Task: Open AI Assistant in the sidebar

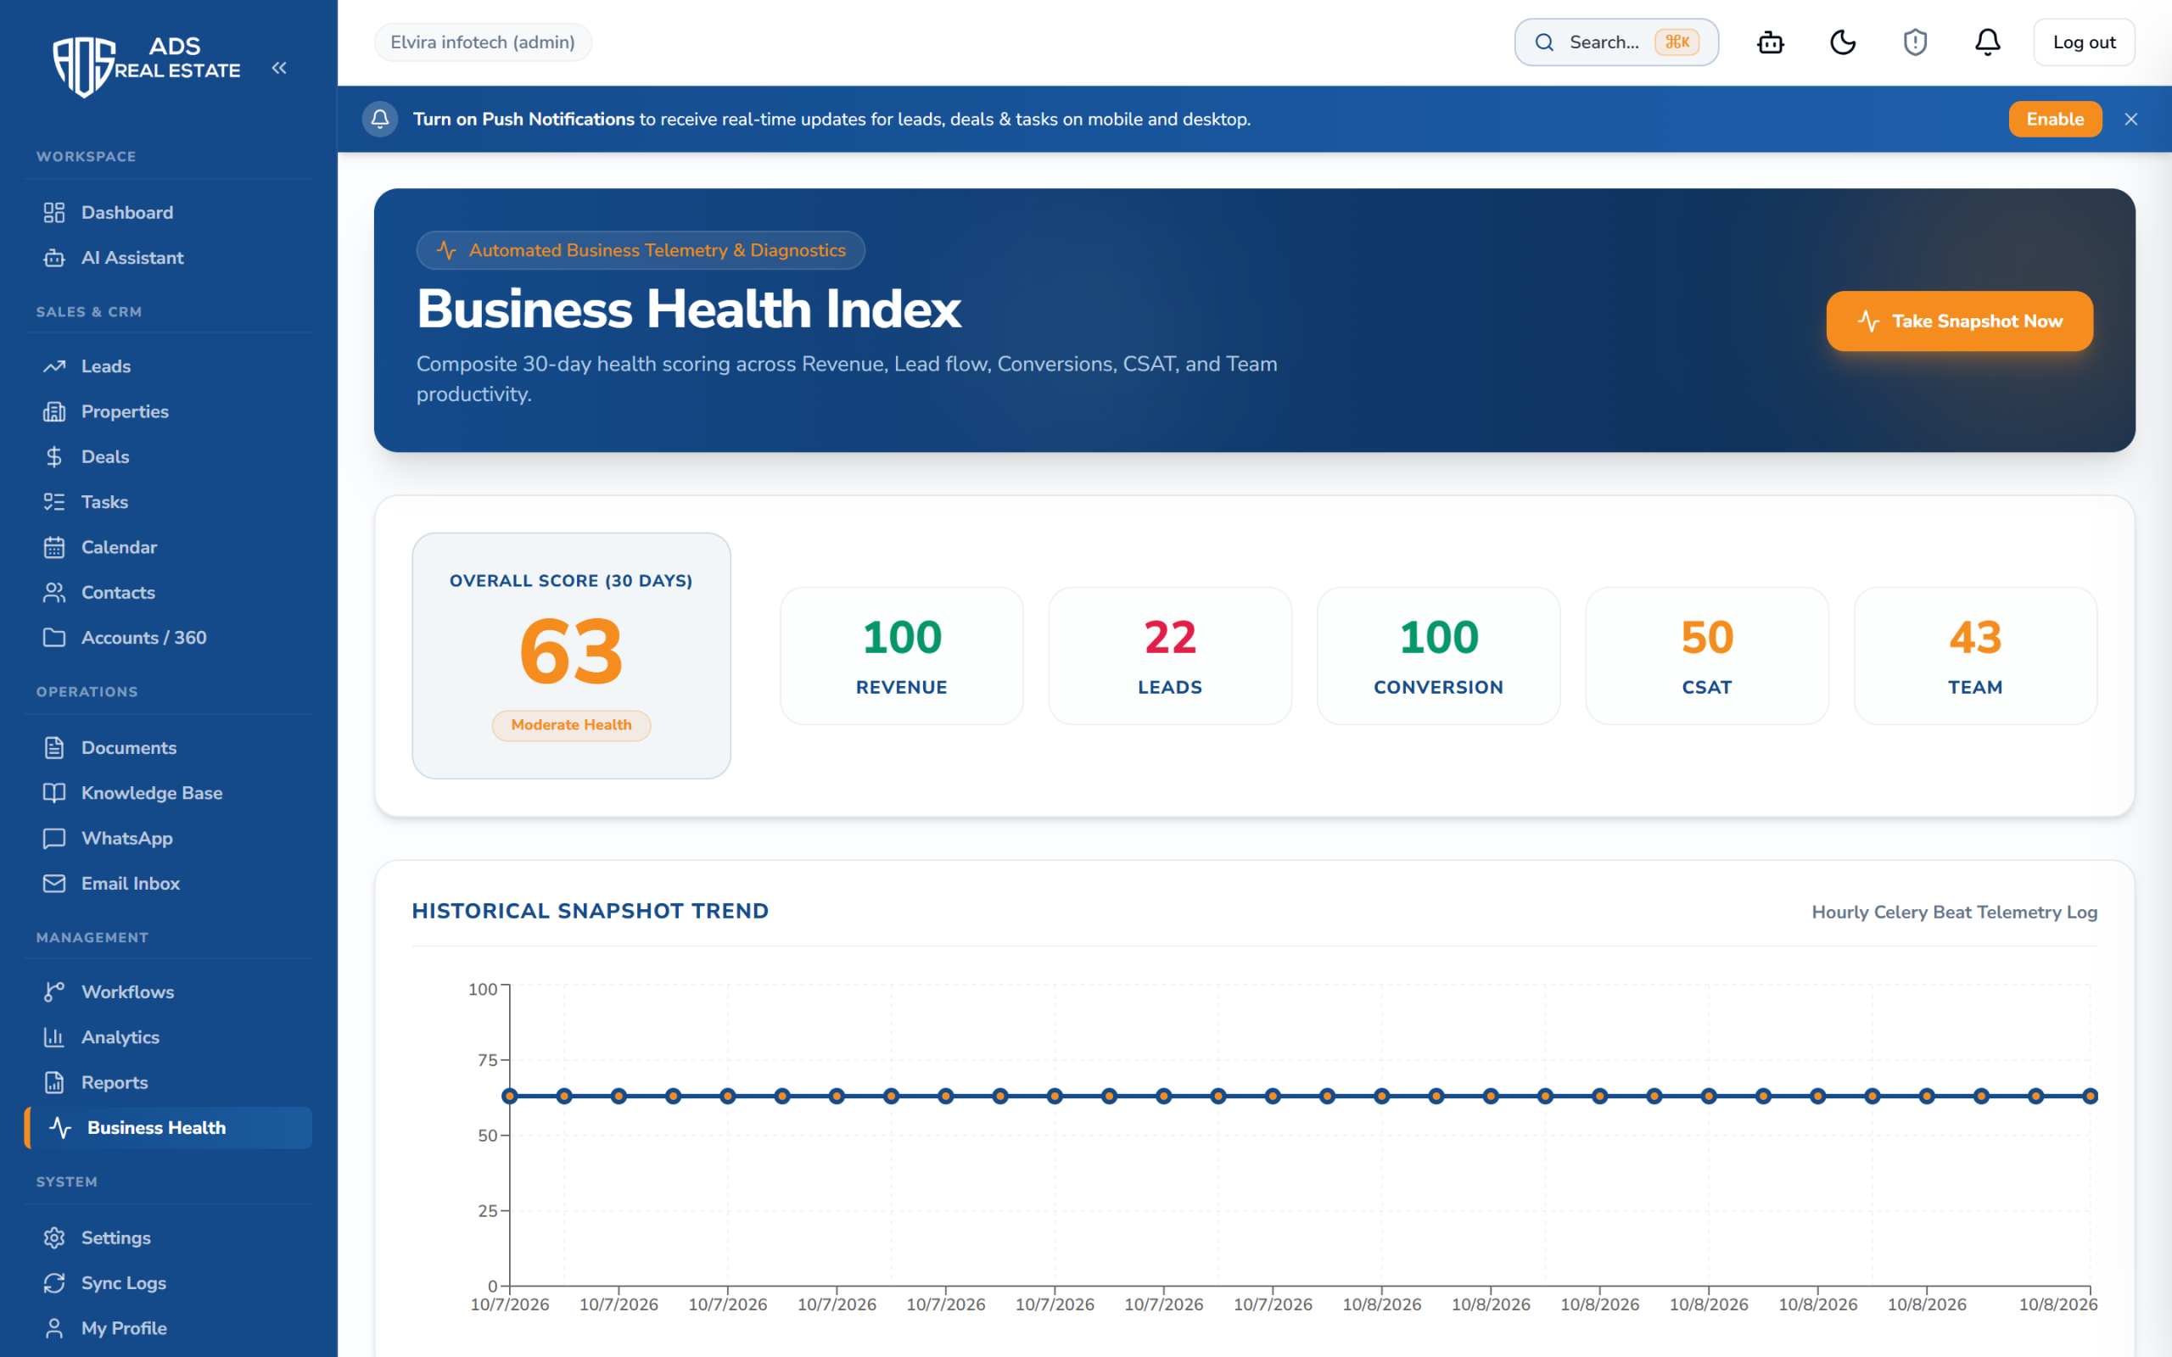Action: click(169, 258)
